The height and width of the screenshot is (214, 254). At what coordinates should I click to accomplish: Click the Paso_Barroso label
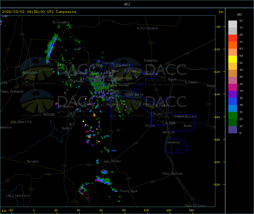tap(173, 174)
